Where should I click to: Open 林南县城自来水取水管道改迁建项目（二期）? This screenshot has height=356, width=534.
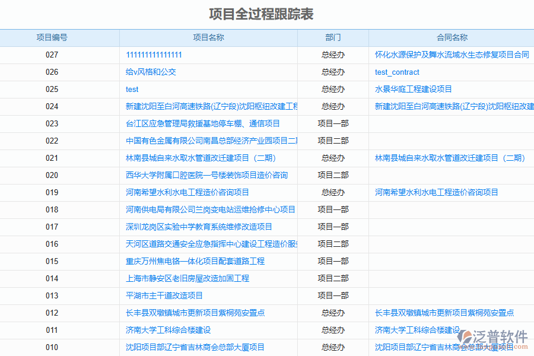(201, 158)
